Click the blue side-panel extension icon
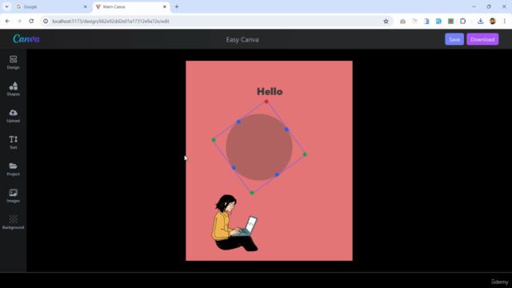512x288 pixels. pos(426,21)
